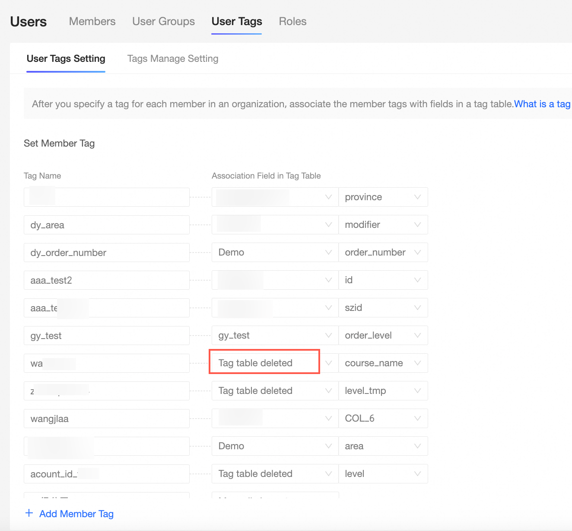Switch to the User Groups tab

163,22
